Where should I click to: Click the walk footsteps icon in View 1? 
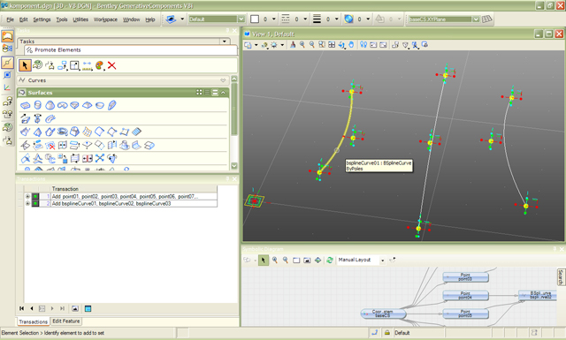pos(363,45)
